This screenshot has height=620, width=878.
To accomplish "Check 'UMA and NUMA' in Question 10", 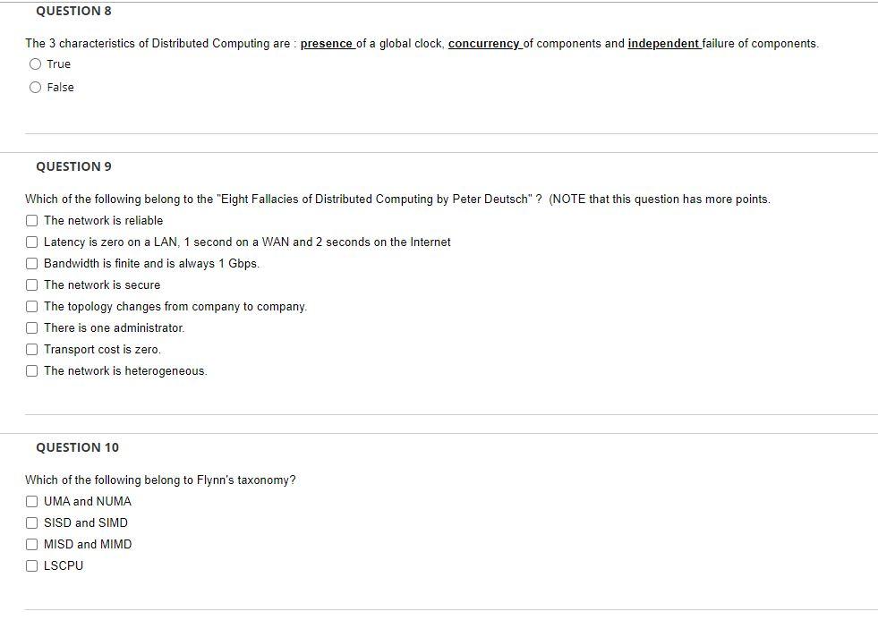I will click(30, 501).
